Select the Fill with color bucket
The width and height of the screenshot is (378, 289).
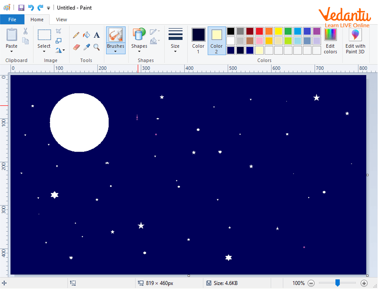tap(86, 35)
